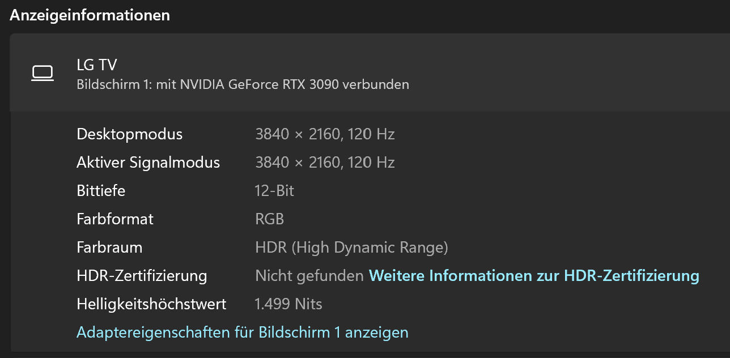The height and width of the screenshot is (358, 730).
Task: Click the Desktopmodus value 3840 × 2160, 120 Hz
Action: click(x=325, y=134)
